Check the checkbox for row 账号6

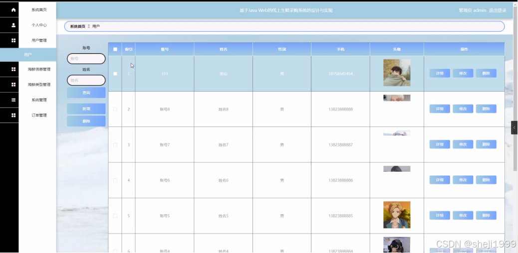click(115, 180)
